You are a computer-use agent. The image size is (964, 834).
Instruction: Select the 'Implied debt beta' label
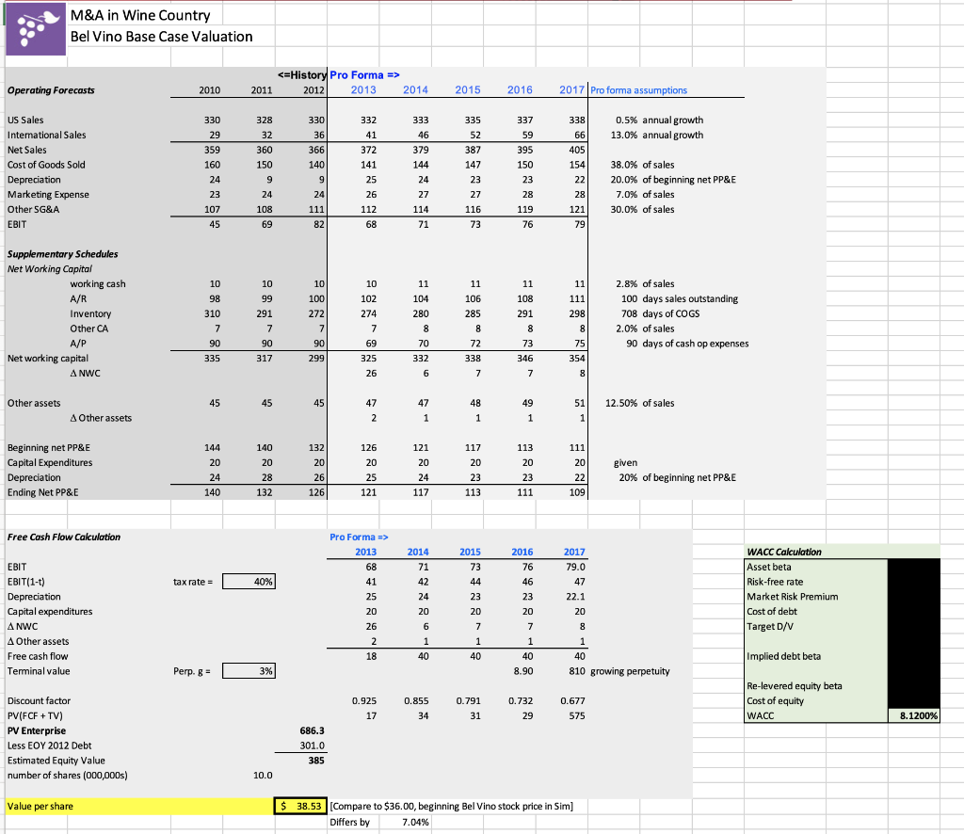pos(783,656)
